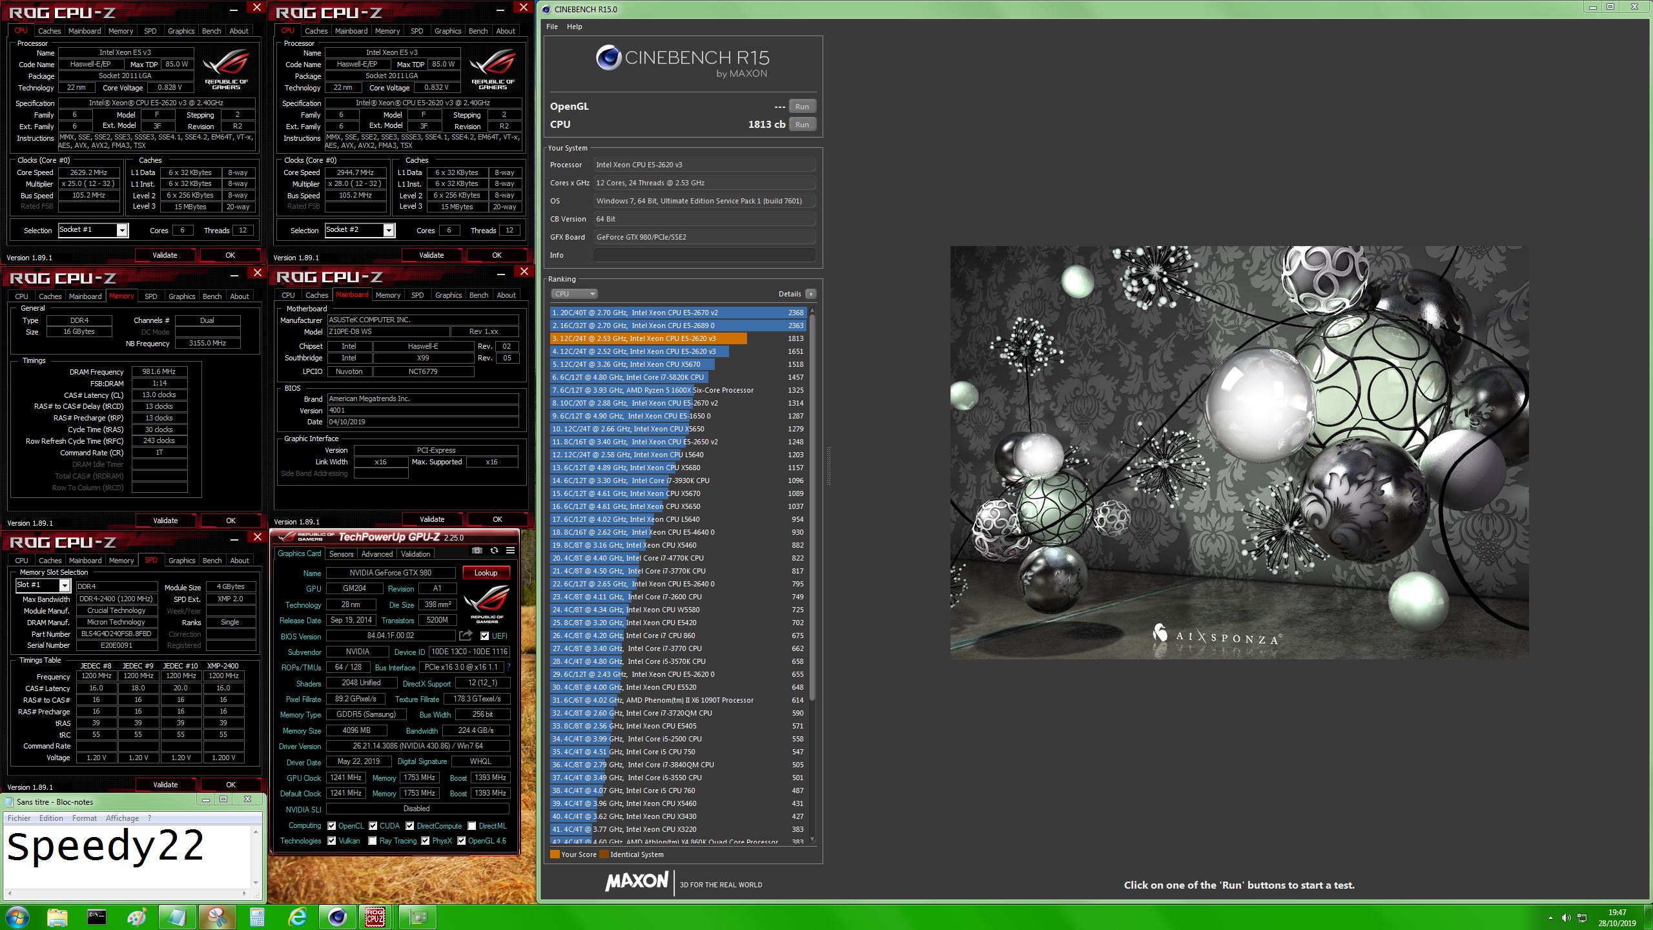Switch to Cinebench via taskbar icon
The width and height of the screenshot is (1653, 930).
click(337, 917)
